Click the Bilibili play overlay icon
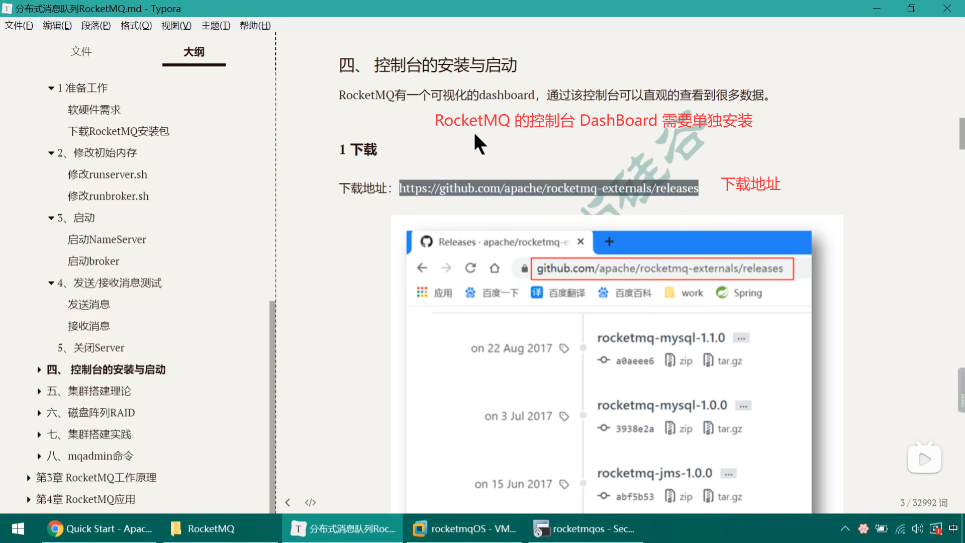This screenshot has height=543, width=965. pos(924,459)
